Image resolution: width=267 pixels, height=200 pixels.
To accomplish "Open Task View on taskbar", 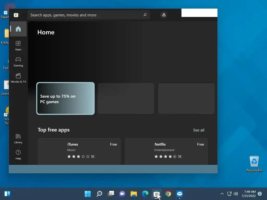I will coord(111,194).
